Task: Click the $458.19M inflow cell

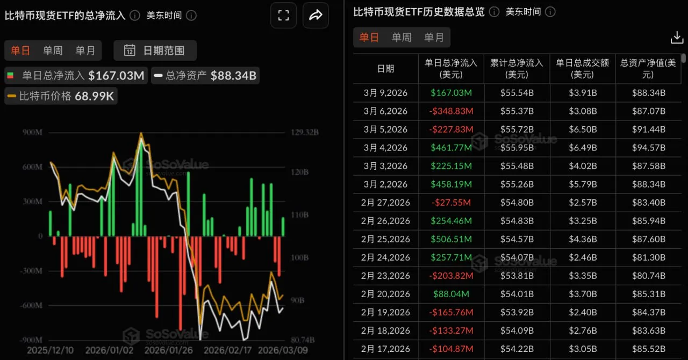Action: 451,184
